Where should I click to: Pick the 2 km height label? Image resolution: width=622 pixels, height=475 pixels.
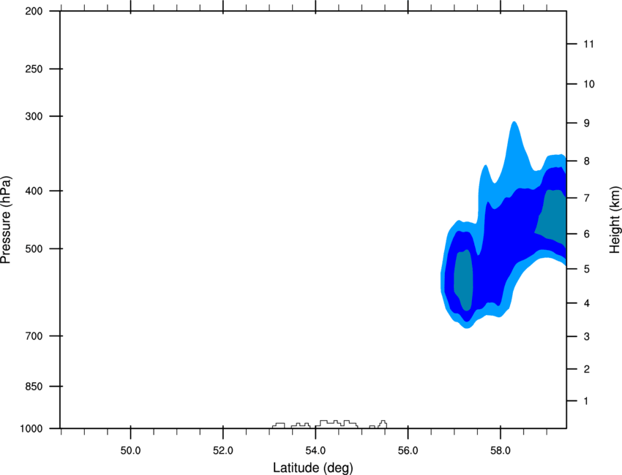click(587, 369)
